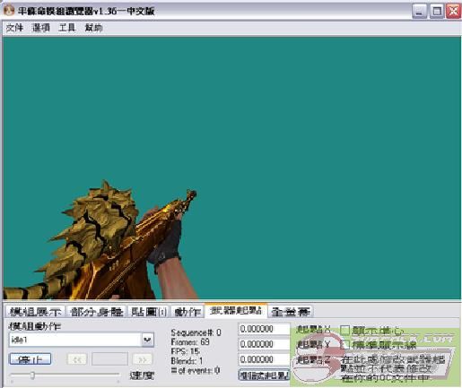Click the << previous frame button
462x388 pixels.
tap(77, 359)
